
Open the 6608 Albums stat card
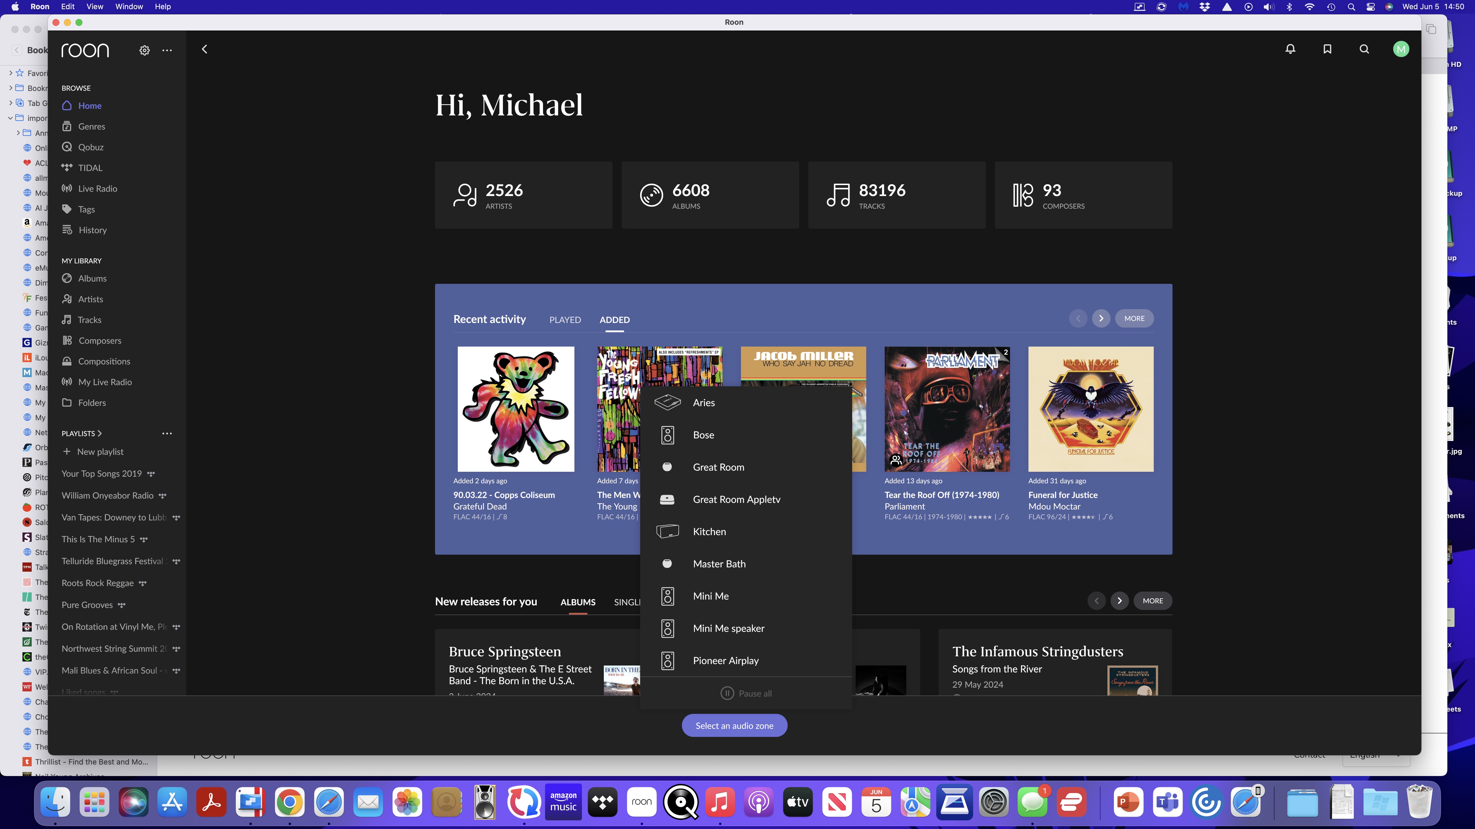pyautogui.click(x=710, y=195)
